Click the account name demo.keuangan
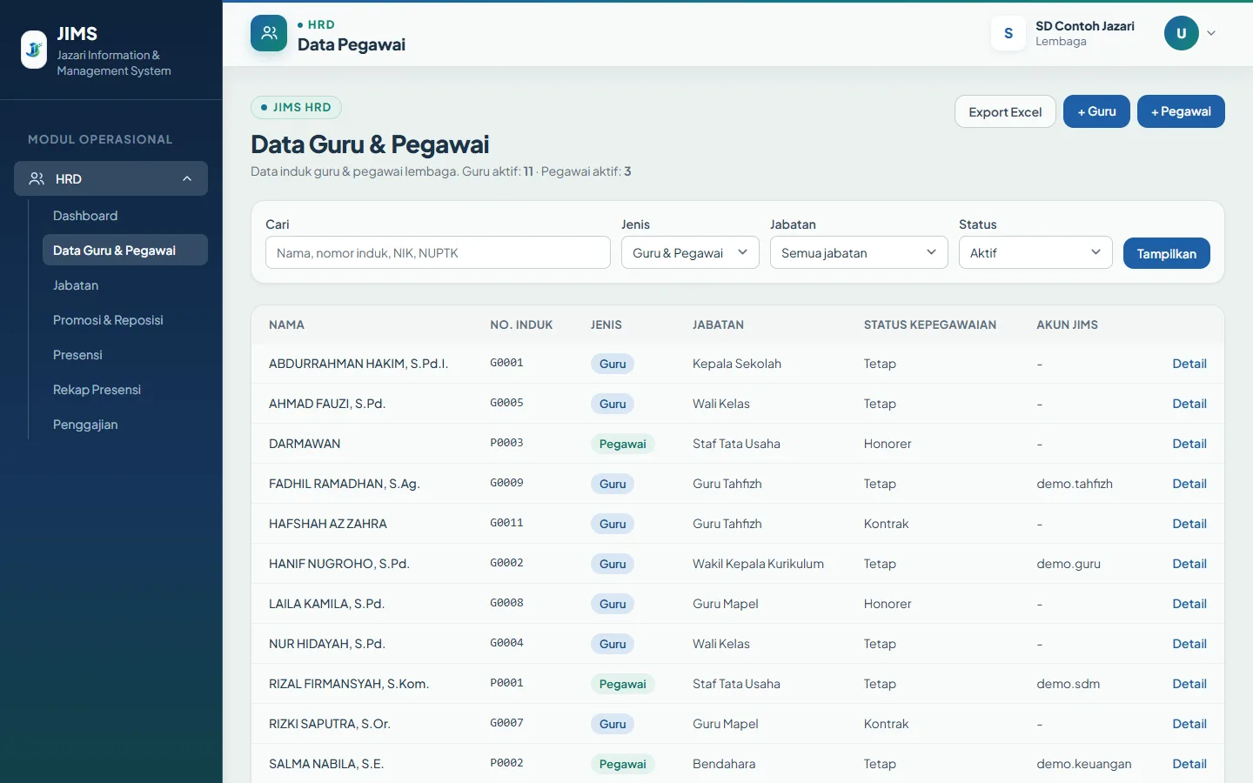Screen dimensions: 1253x783 [1083, 764]
